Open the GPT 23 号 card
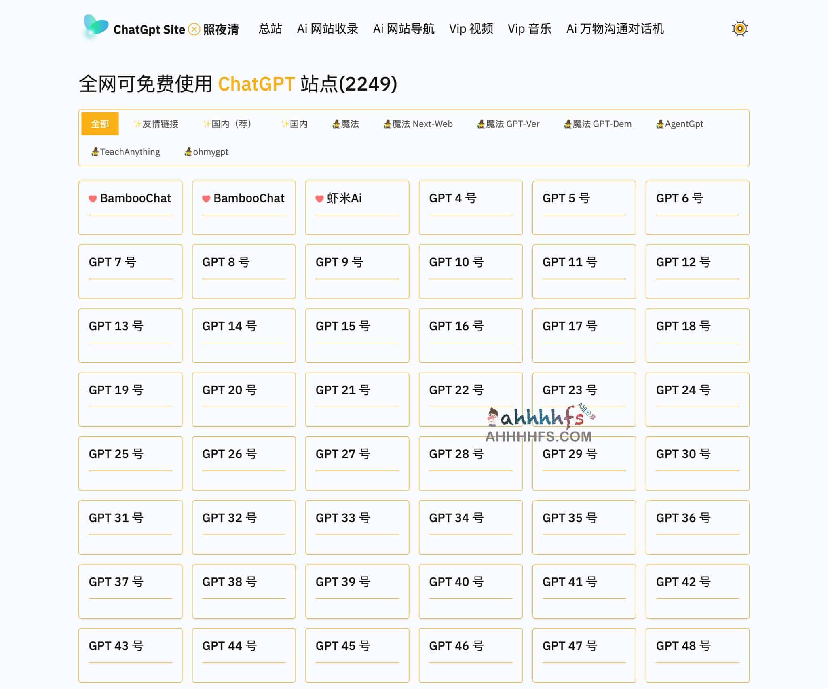This screenshot has height=689, width=828. (583, 399)
